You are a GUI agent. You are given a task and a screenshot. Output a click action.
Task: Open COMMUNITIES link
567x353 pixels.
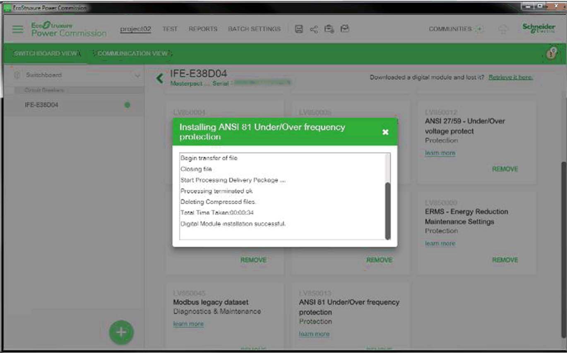[x=450, y=29]
